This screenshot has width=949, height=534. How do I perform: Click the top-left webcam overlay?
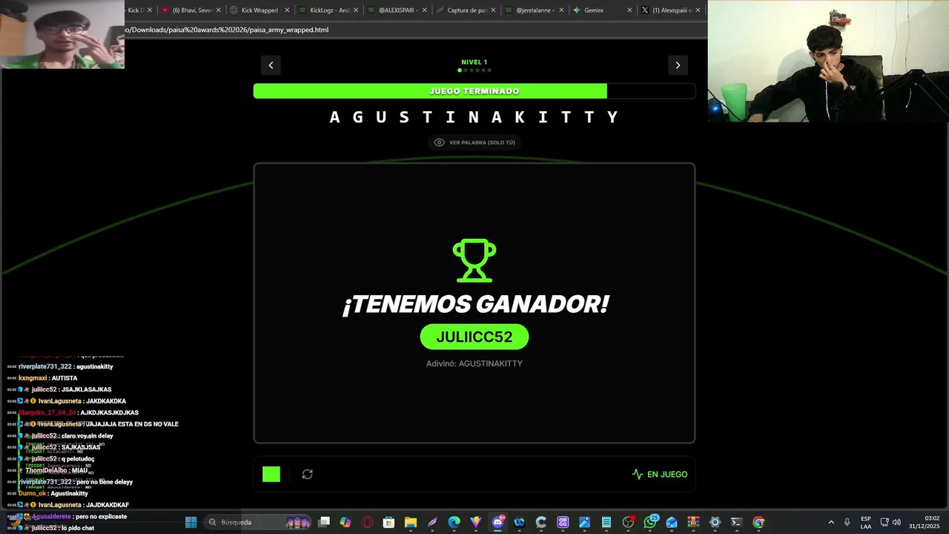tap(62, 34)
